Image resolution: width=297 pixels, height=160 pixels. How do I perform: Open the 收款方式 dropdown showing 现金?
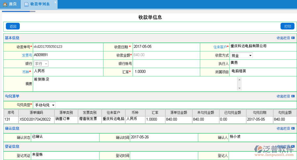[x=241, y=55]
